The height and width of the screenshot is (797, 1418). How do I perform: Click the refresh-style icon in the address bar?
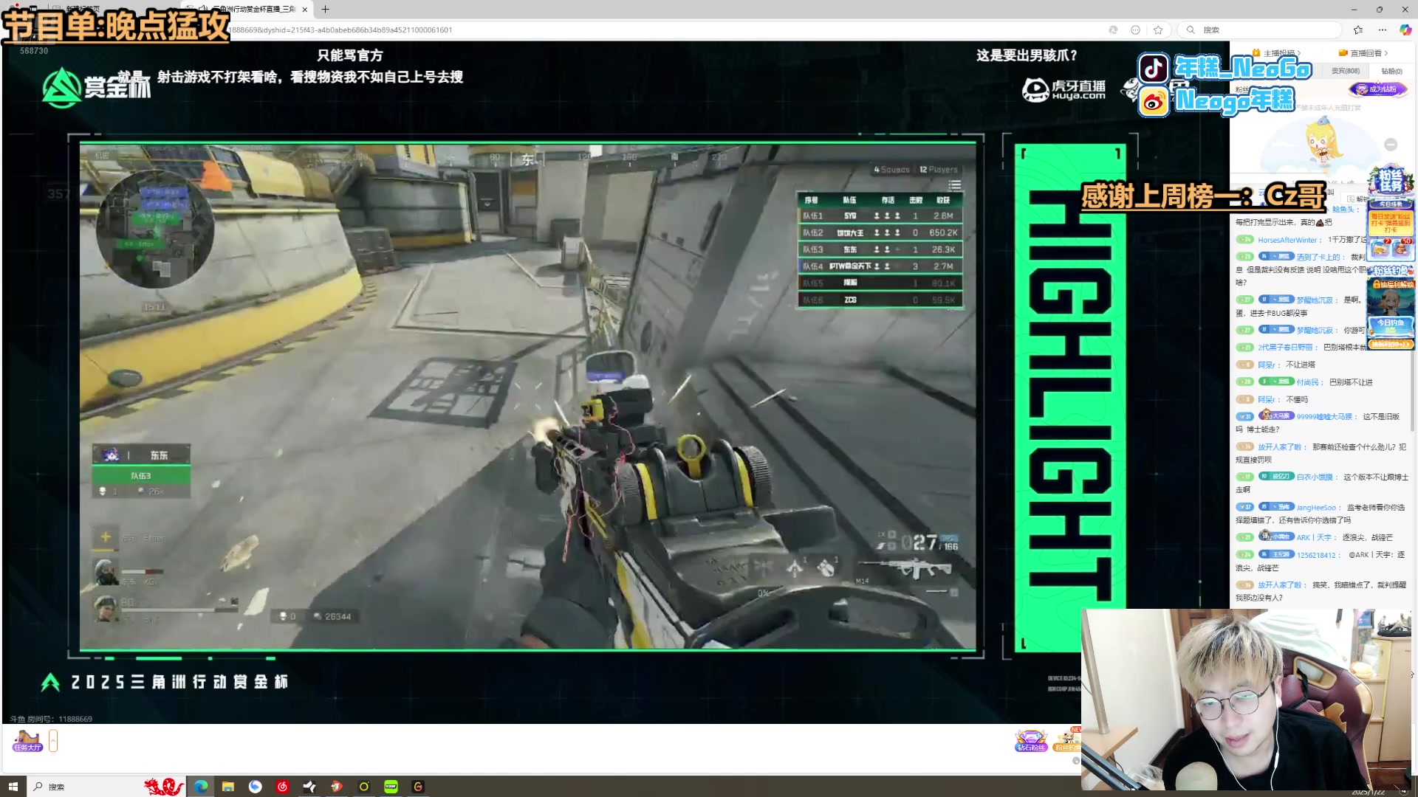click(x=1113, y=30)
